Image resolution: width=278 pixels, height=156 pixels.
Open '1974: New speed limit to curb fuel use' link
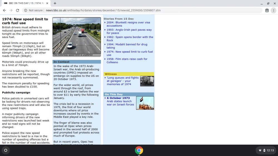[x=130, y=53]
